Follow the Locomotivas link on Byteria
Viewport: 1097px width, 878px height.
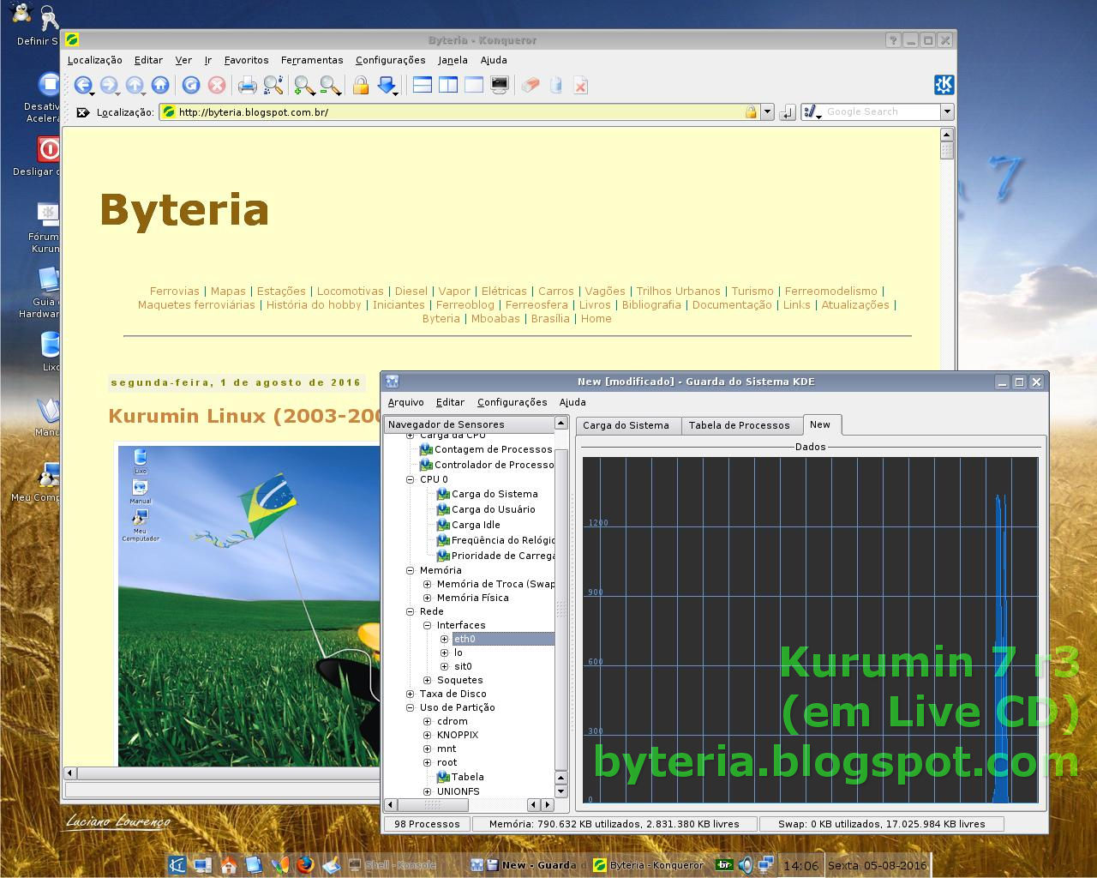point(350,291)
